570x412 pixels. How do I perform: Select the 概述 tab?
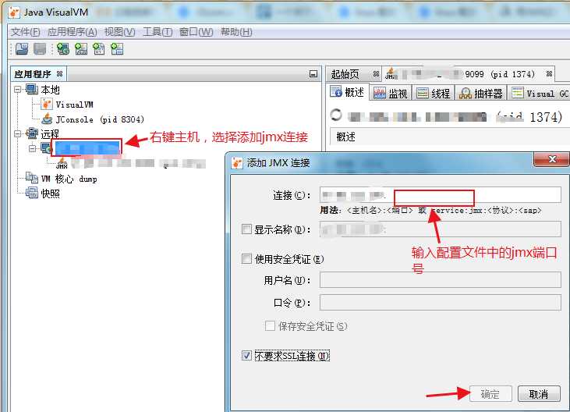coord(348,92)
